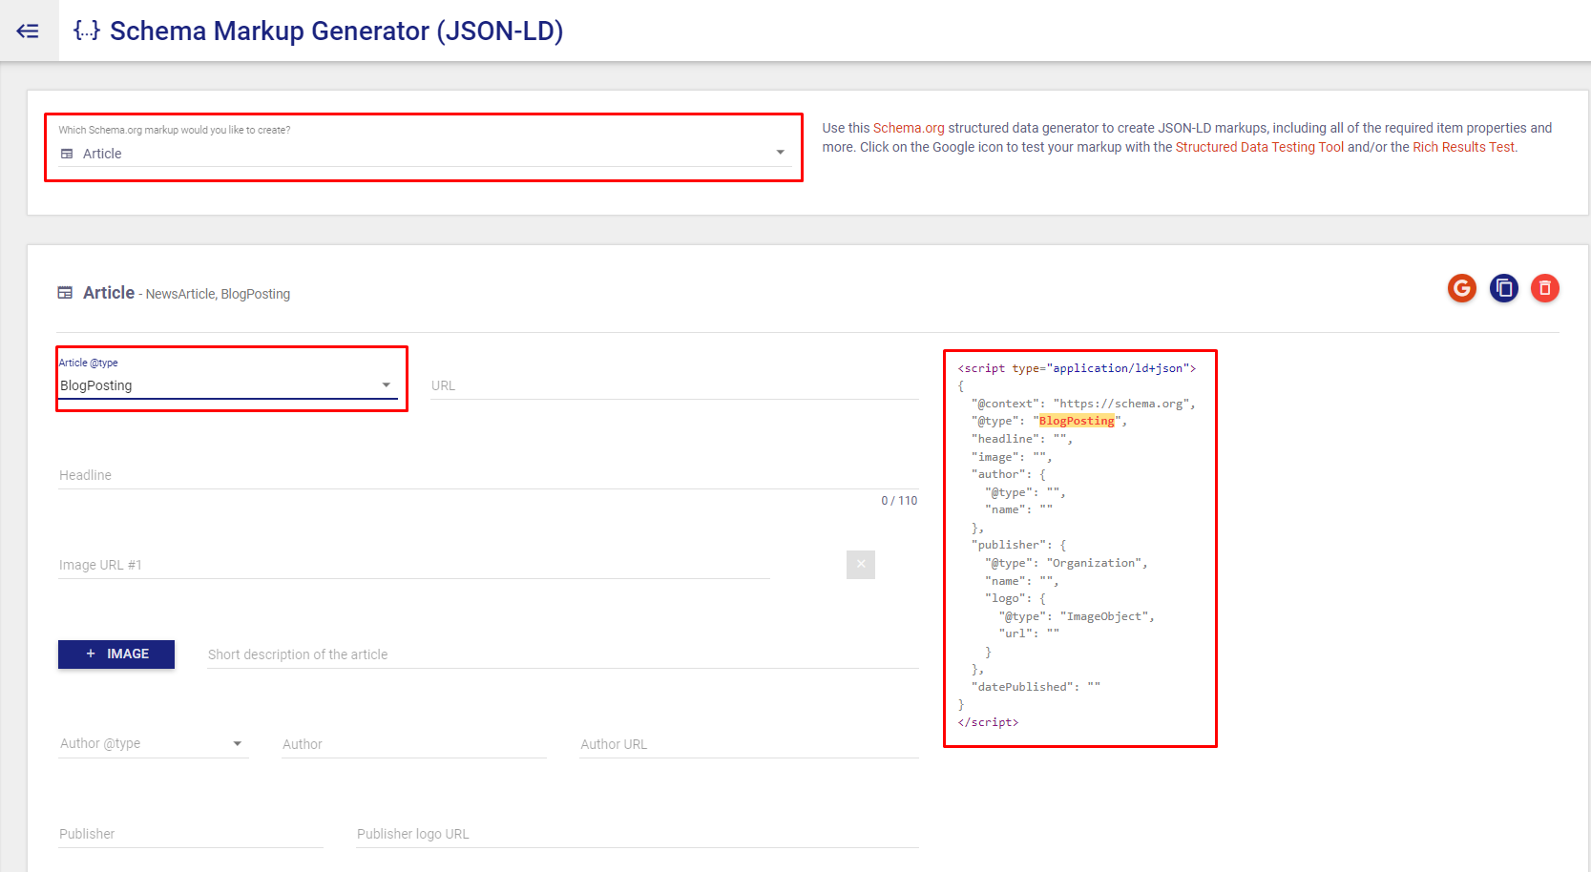Click the table icon next to Article heading
Screen dimensions: 1591x872
[x=65, y=292]
